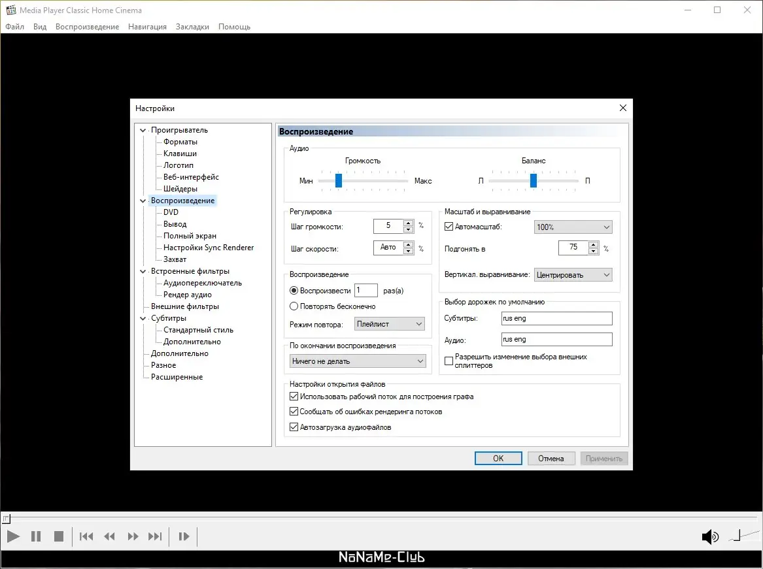Disable the Автомасштаб checkbox
763x569 pixels.
pos(449,227)
